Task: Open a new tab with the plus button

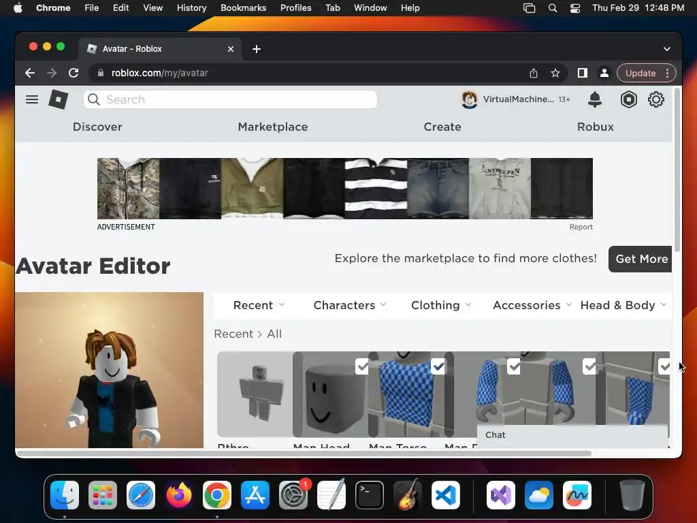Action: pyautogui.click(x=257, y=49)
